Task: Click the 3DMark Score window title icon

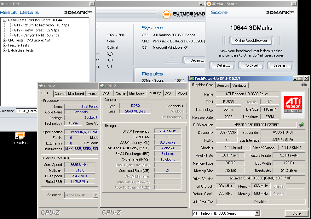Action: pyautogui.click(x=209, y=3)
